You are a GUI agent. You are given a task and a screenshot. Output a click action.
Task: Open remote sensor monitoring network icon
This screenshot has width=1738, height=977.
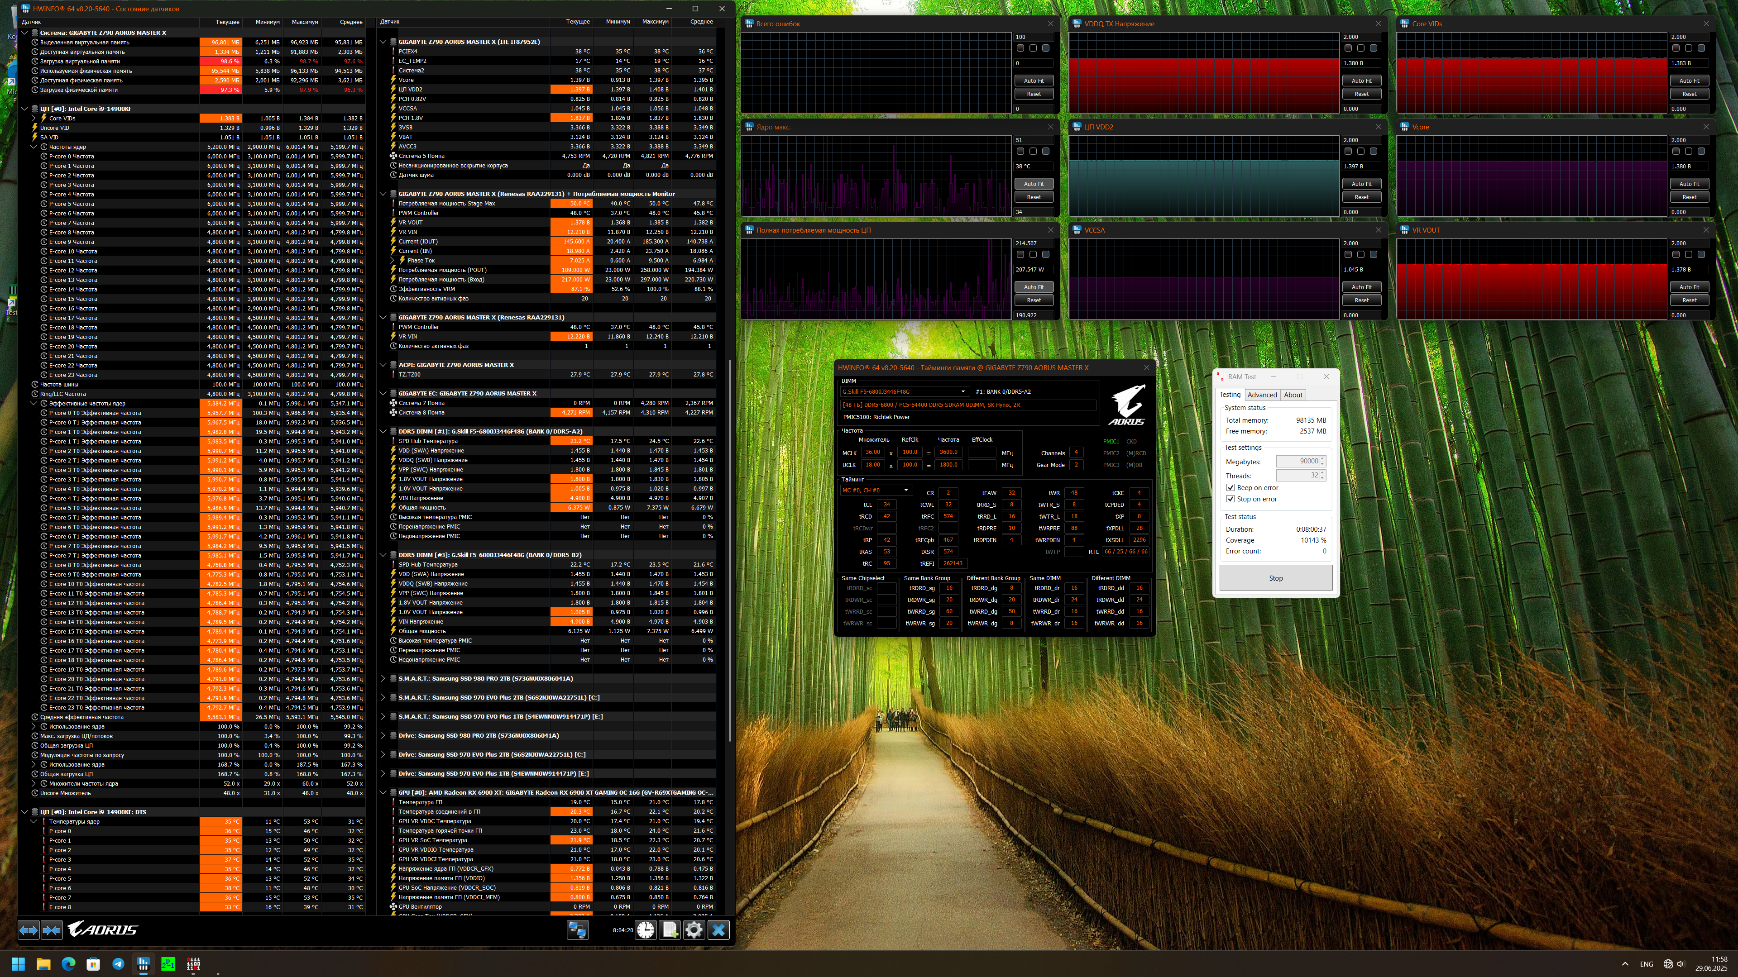[578, 930]
